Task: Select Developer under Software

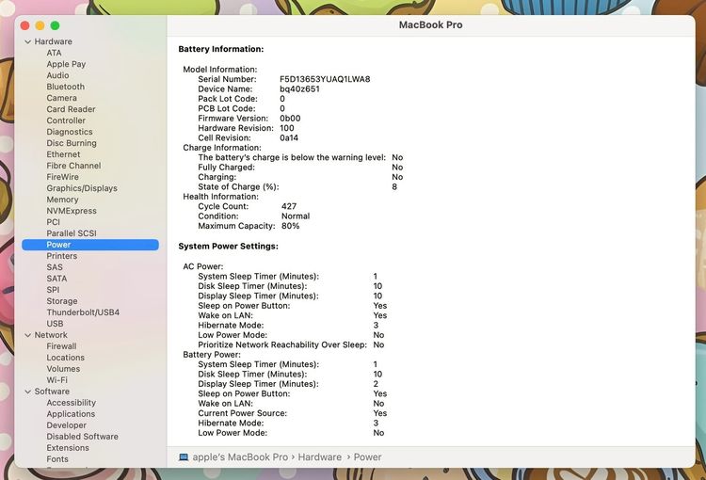Action: point(67,425)
